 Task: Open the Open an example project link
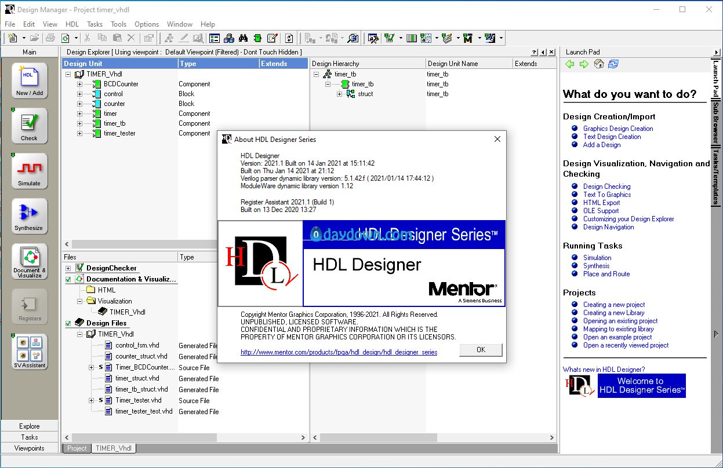click(617, 337)
